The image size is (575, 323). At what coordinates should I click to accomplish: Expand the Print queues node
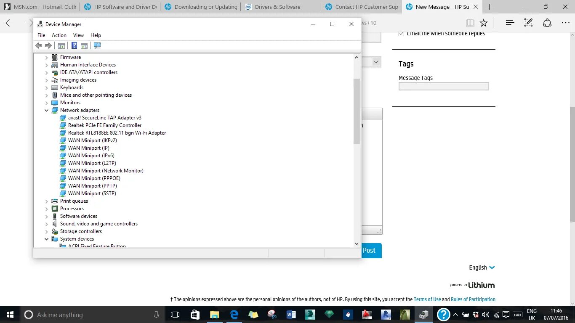pos(47,201)
